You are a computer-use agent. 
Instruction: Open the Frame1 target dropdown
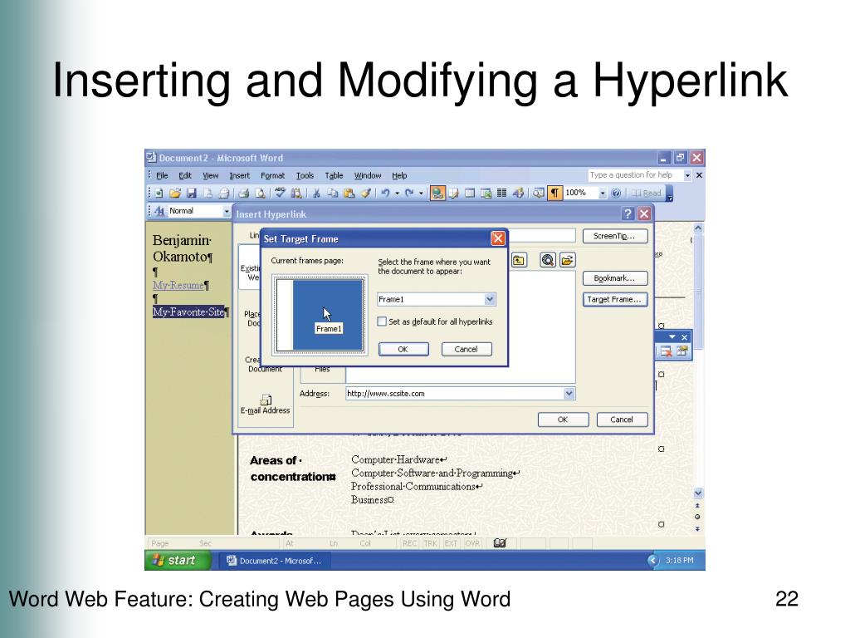point(490,299)
